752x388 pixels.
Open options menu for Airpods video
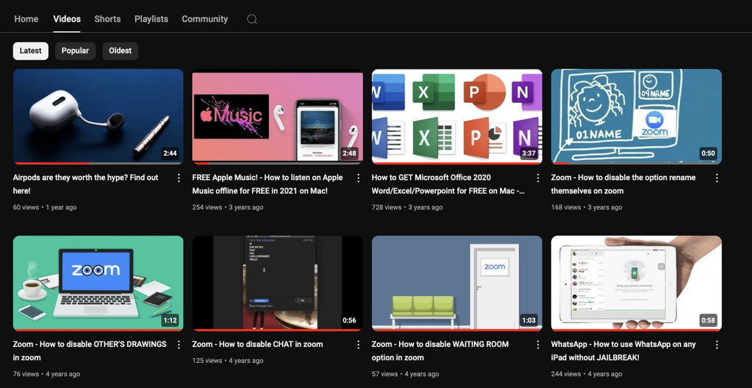179,178
